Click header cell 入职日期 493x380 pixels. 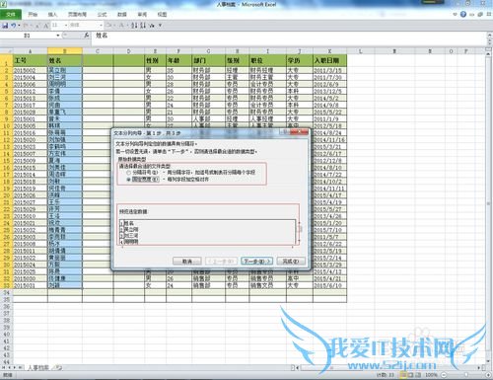pyautogui.click(x=329, y=60)
